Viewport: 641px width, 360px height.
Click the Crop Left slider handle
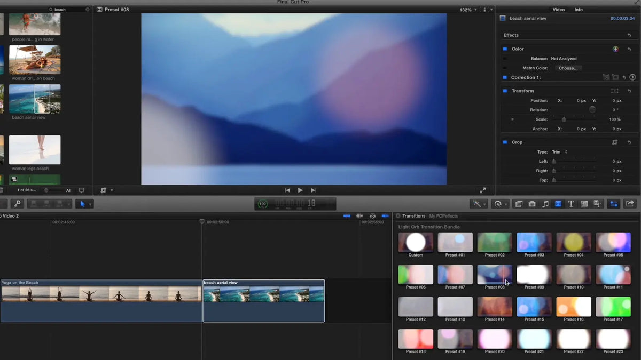[x=554, y=161]
